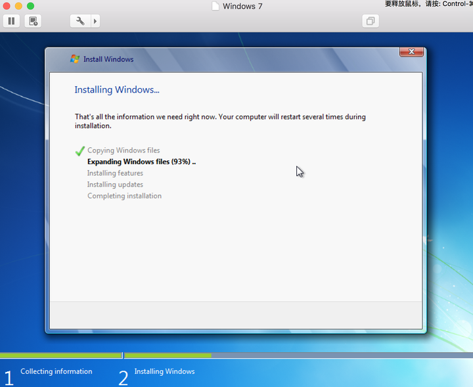The image size is (473, 387).
Task: Select the Copying Windows files step
Action: [124, 150]
